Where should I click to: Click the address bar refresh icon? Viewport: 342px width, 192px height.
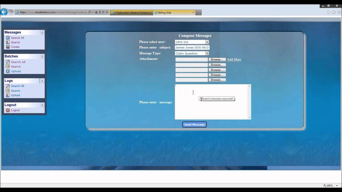tap(103, 12)
